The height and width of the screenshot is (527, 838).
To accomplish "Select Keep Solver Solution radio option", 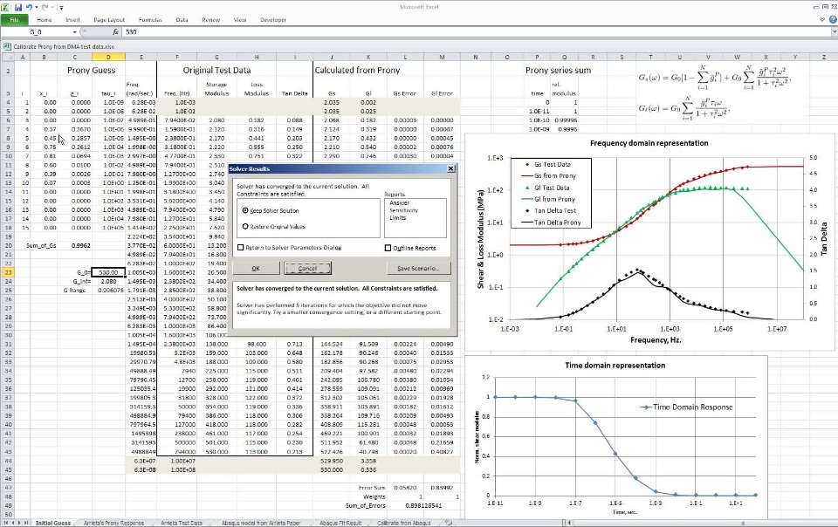I will pyautogui.click(x=244, y=211).
